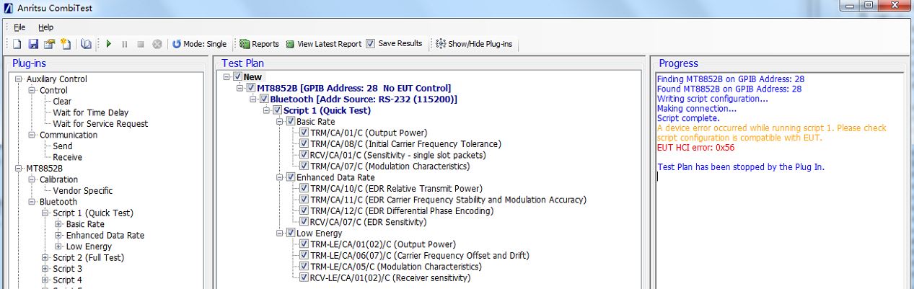Viewport: 914px width, 289px height.
Task: Click the open book help icon
Action: pos(86,44)
